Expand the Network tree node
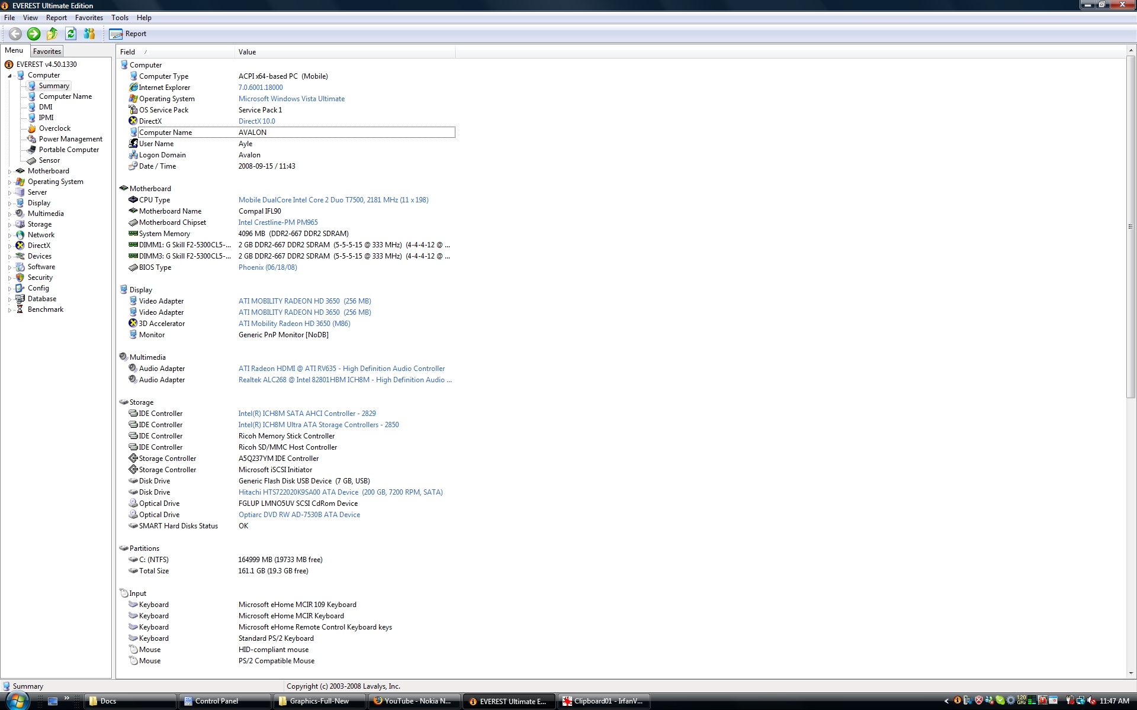Viewport: 1137px width, 710px height. (9, 235)
